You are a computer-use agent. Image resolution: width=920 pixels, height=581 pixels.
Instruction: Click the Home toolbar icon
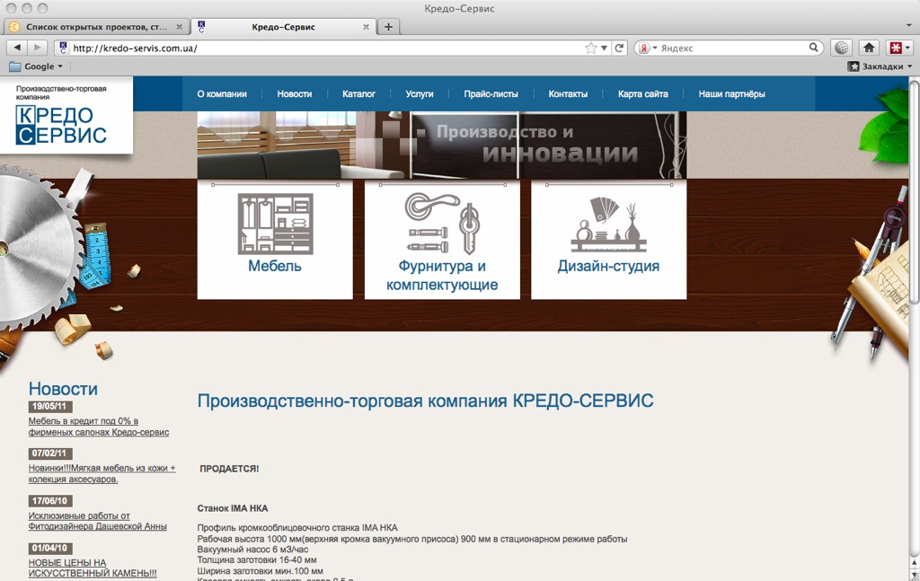(869, 48)
